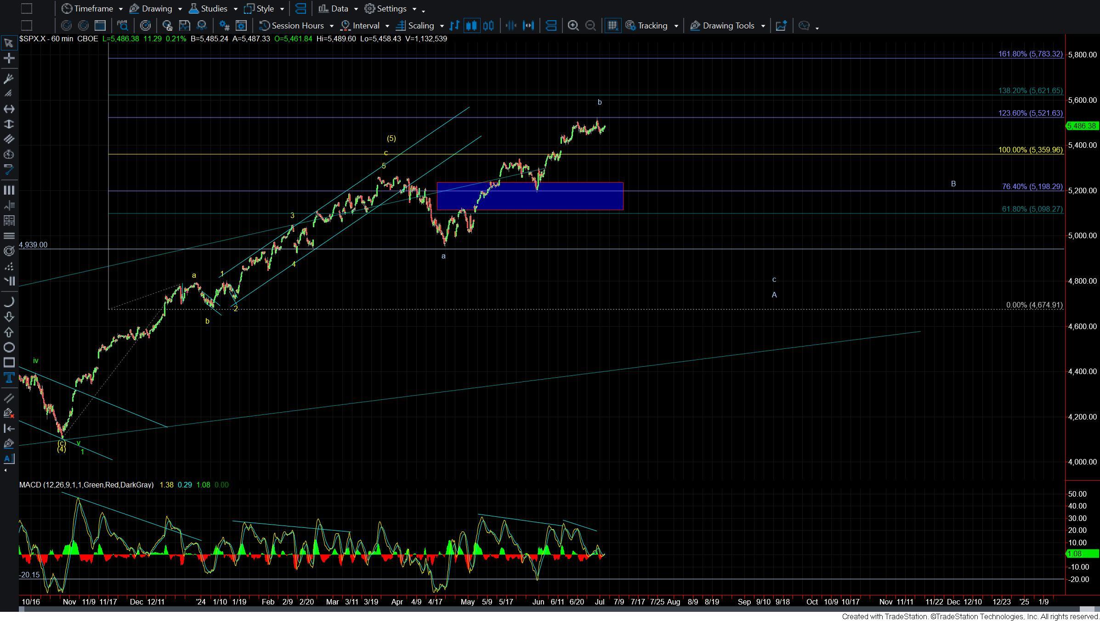This screenshot has height=621, width=1100.
Task: Select the rectangle drawing tool
Action: pyautogui.click(x=9, y=362)
